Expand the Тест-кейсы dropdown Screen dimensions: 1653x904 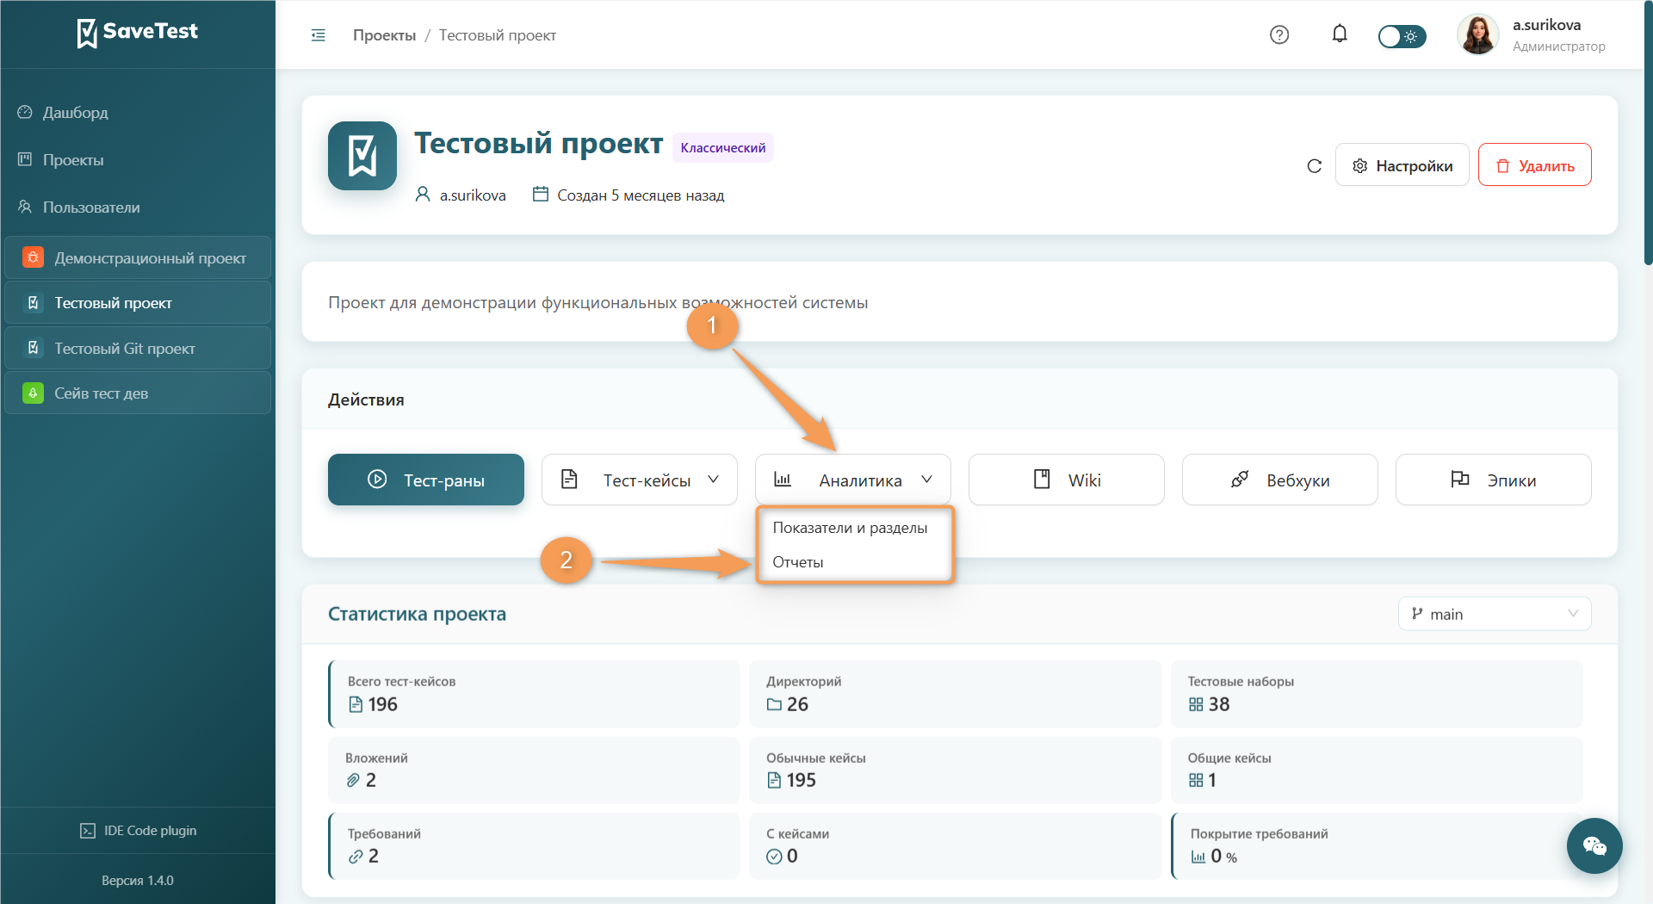point(639,480)
